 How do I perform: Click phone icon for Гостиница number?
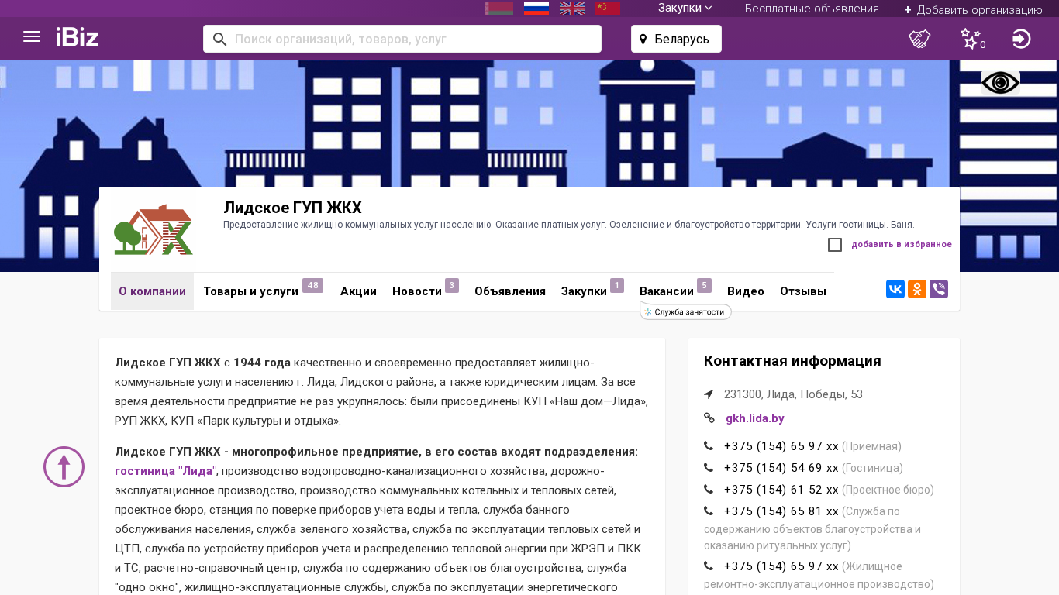point(709,468)
